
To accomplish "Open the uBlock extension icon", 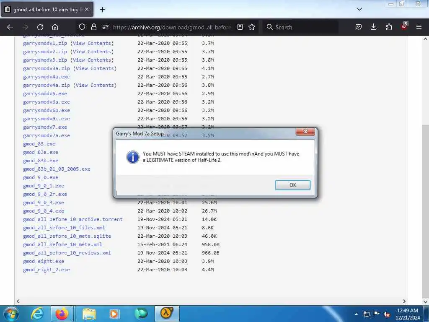I will [x=404, y=26].
